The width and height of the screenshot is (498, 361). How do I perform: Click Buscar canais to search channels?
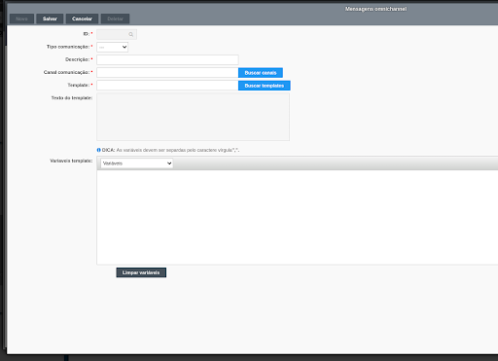tap(261, 73)
